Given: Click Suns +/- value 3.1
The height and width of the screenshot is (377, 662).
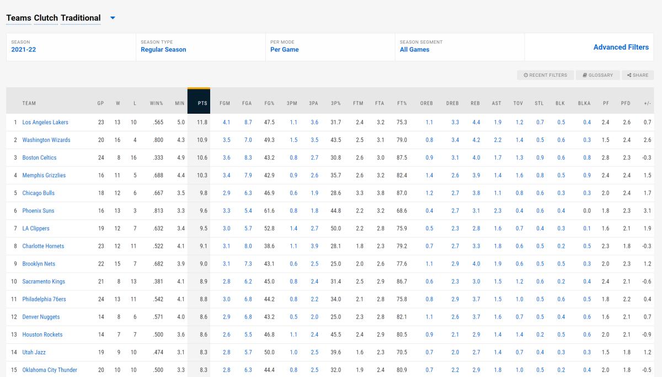Looking at the screenshot, I should coord(648,211).
